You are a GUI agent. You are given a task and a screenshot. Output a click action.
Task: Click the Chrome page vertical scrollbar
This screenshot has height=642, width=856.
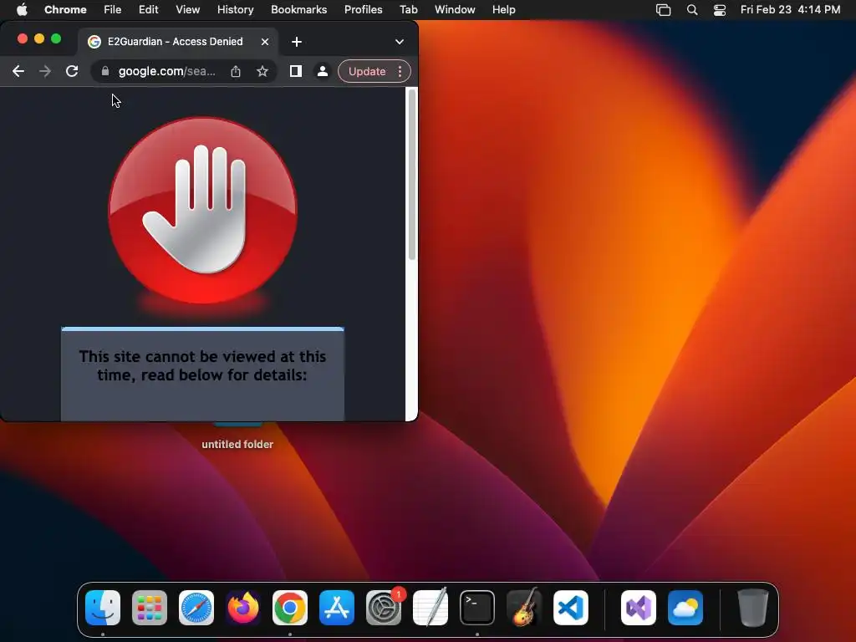[x=412, y=175]
